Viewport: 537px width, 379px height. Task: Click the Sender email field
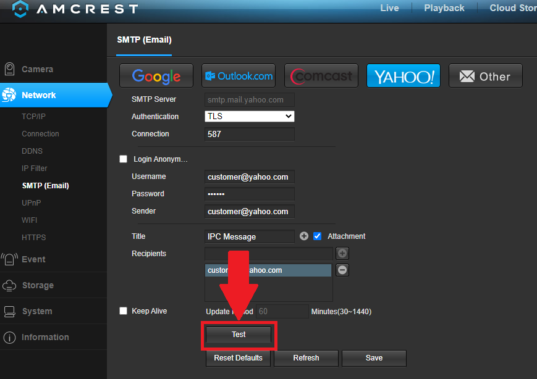pyautogui.click(x=249, y=211)
